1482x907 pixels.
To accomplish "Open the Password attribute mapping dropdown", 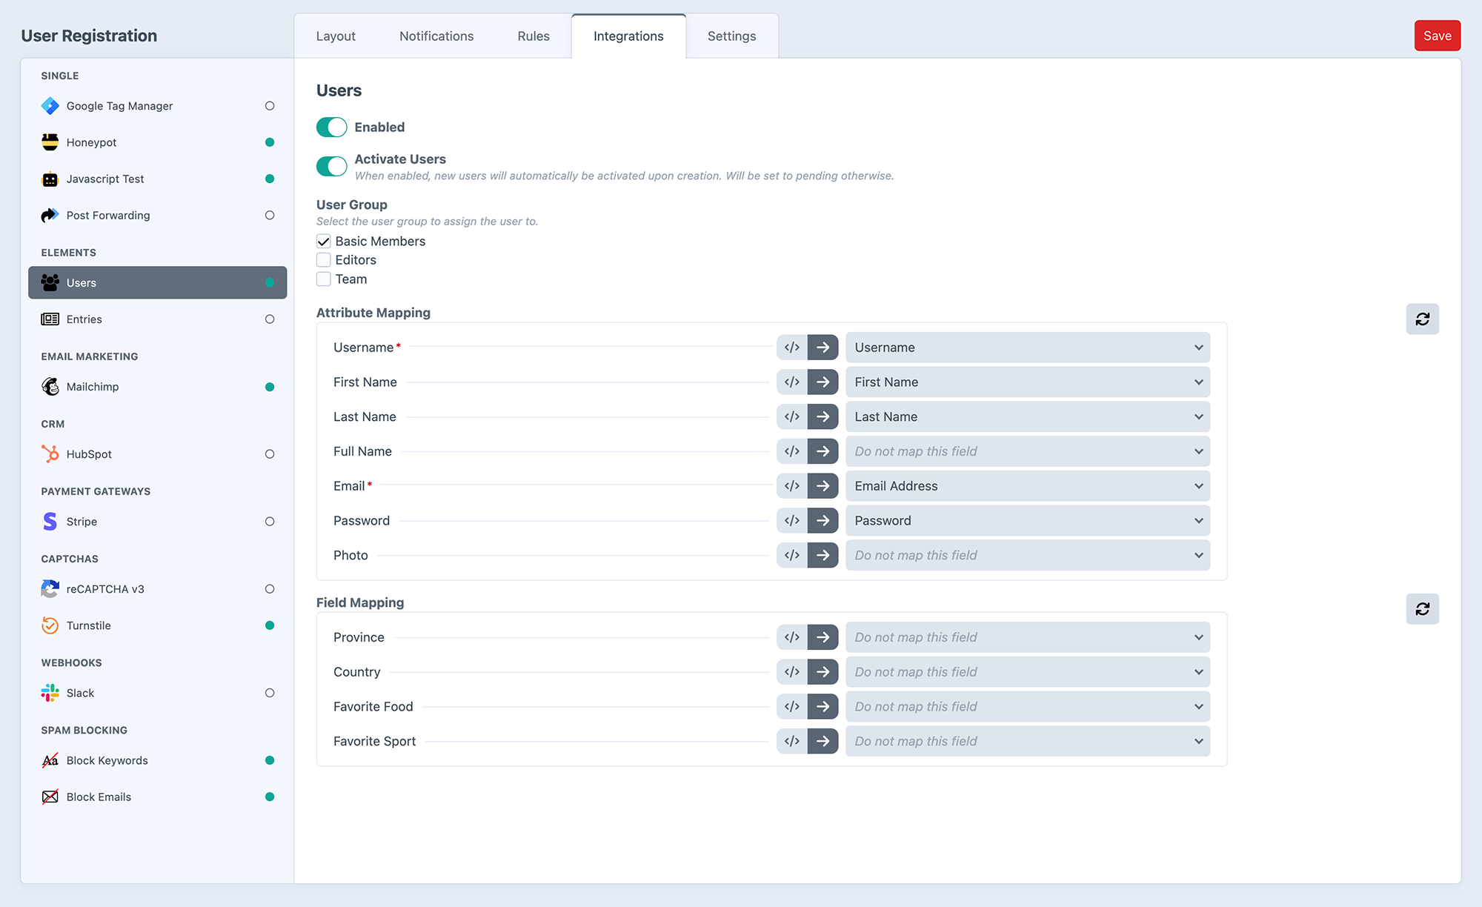I will (1027, 520).
